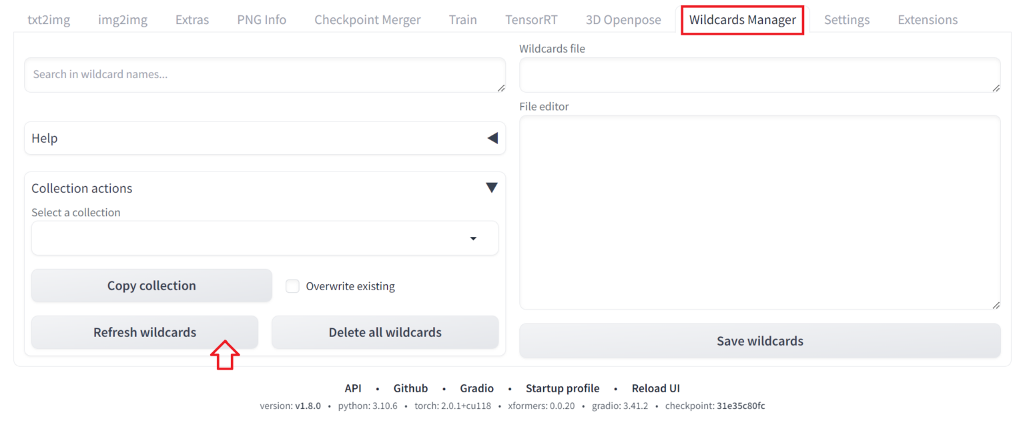Image resolution: width=1025 pixels, height=423 pixels.
Task: Switch to the Settings tab
Action: pos(846,19)
